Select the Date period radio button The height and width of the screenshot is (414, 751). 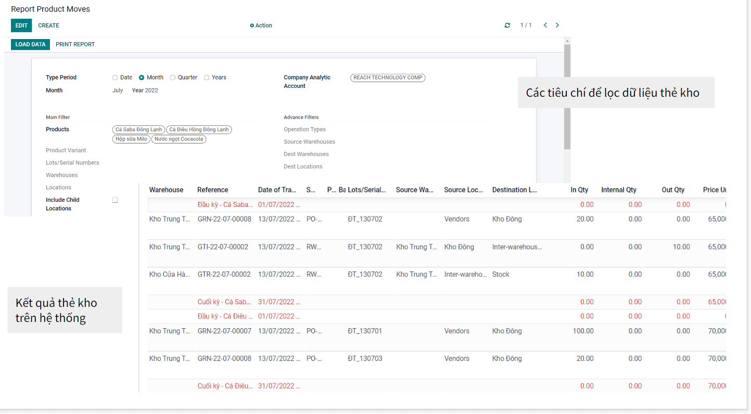pos(115,77)
